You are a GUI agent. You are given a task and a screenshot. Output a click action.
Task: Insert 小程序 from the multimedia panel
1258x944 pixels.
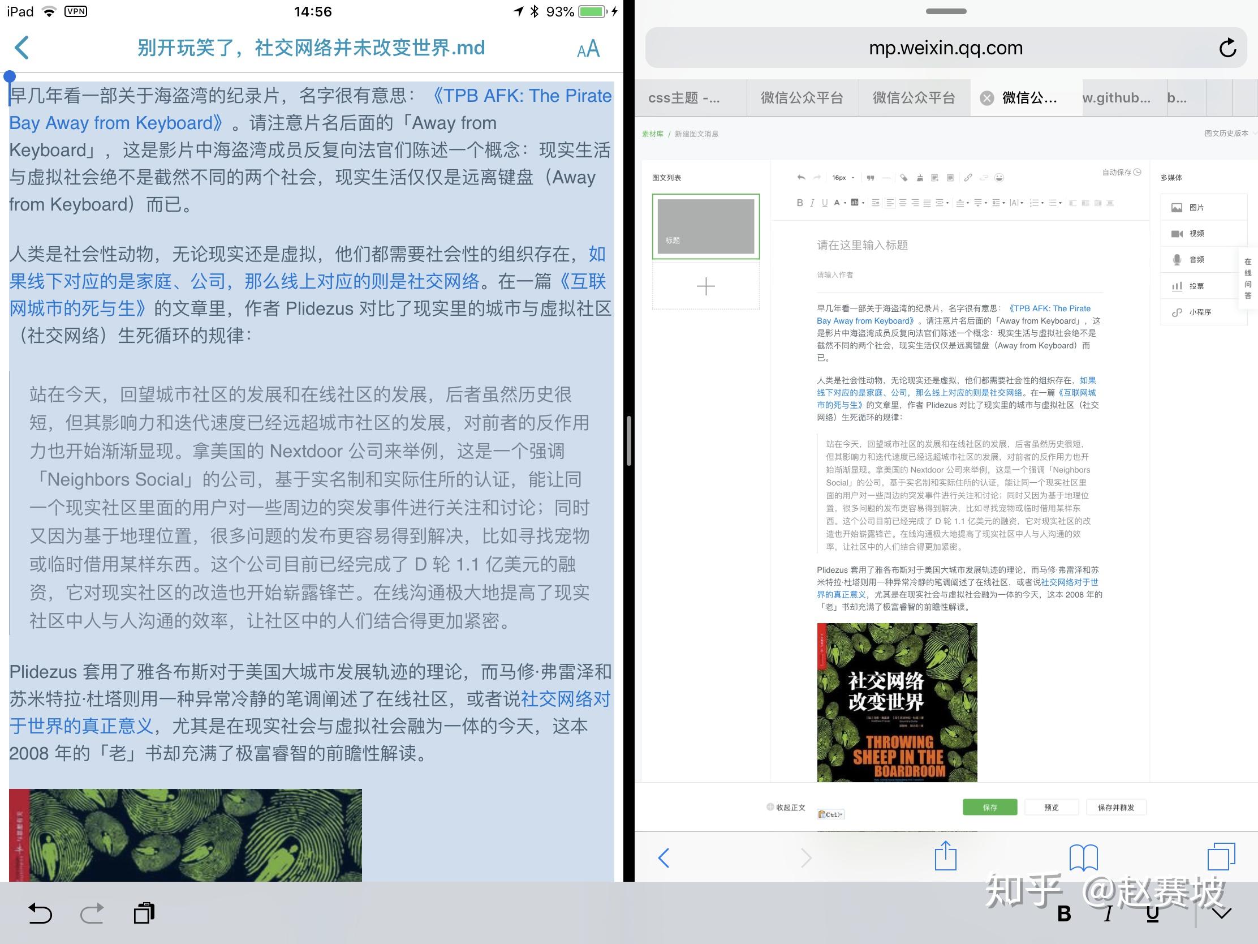point(1203,312)
